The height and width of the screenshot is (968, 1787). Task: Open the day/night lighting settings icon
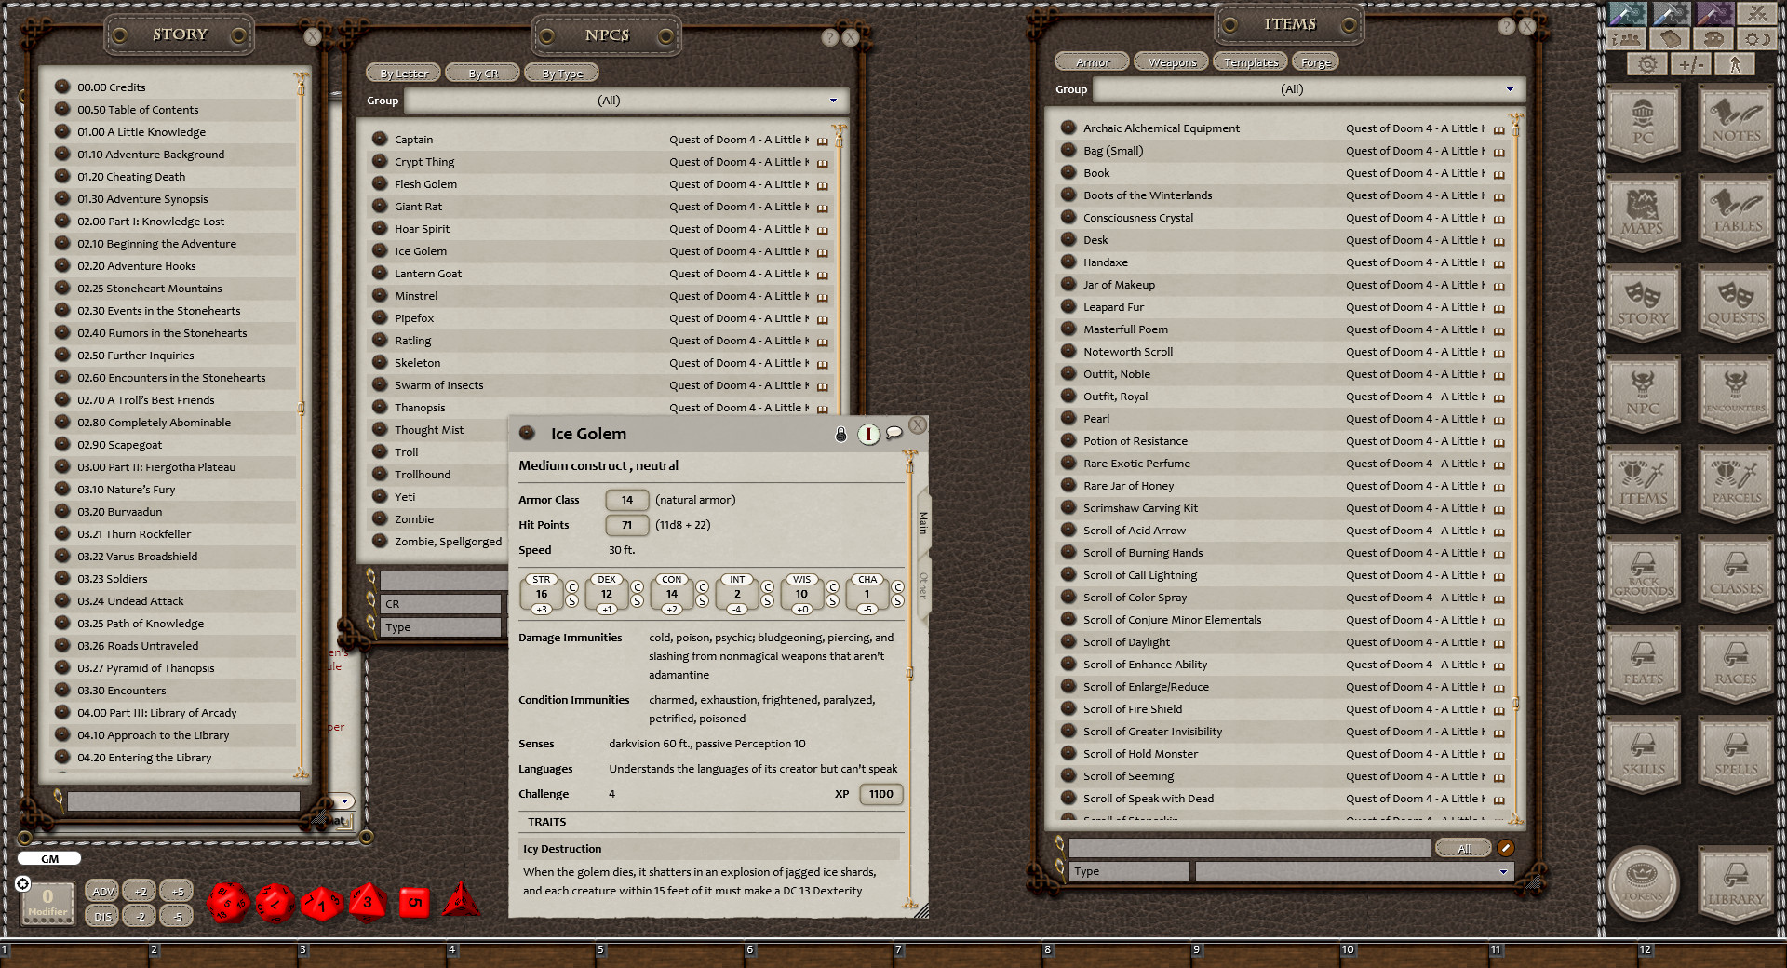tap(1756, 39)
